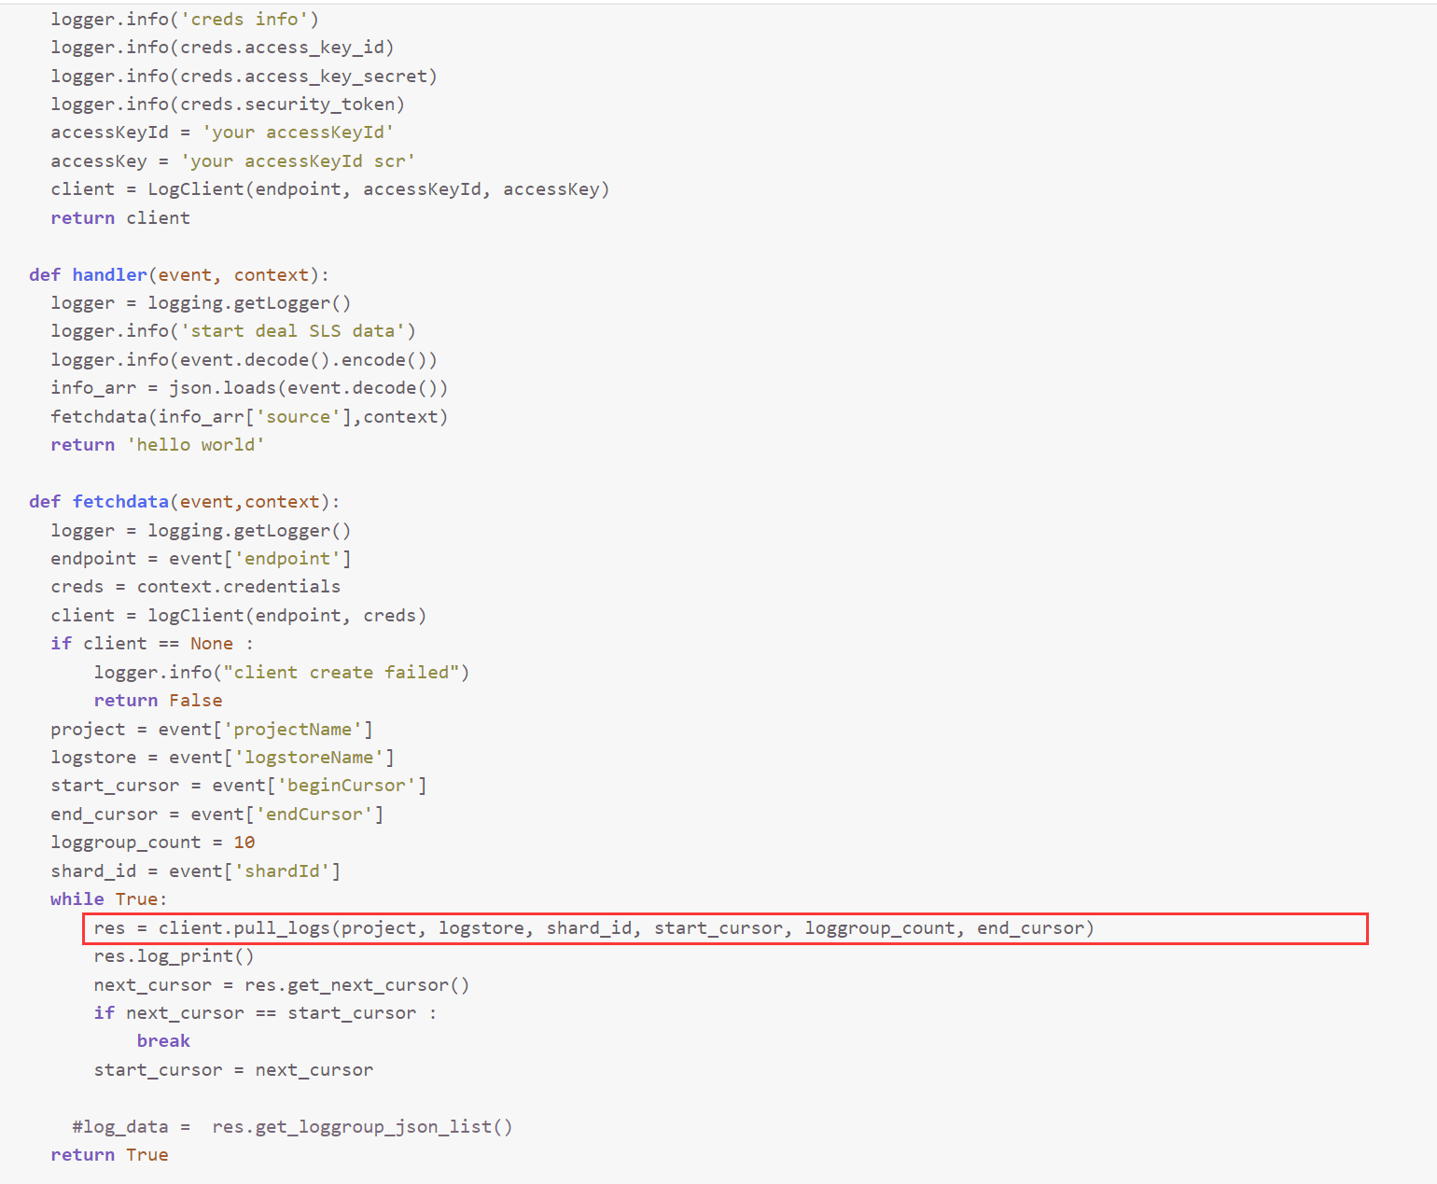This screenshot has width=1437, height=1184.
Task: Click the shard_id = event['shardId'] line
Action: click(195, 871)
